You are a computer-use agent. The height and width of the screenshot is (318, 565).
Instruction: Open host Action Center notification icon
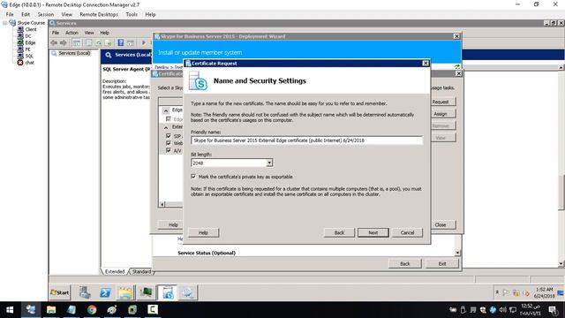coord(553,310)
